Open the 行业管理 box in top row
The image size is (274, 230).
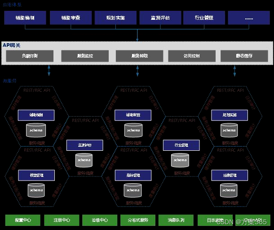pyautogui.click(x=204, y=18)
